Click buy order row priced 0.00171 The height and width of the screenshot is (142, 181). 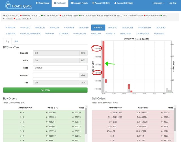coord(44,136)
